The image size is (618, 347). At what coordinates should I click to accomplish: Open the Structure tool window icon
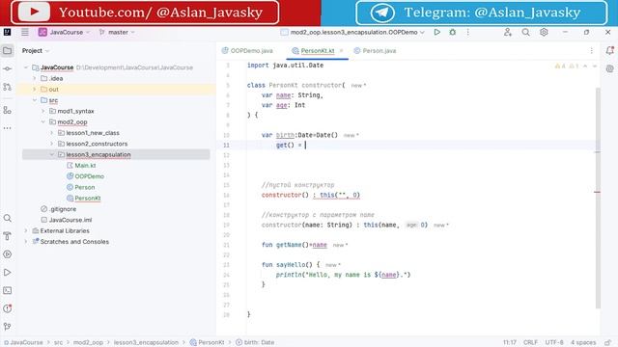coord(8,110)
